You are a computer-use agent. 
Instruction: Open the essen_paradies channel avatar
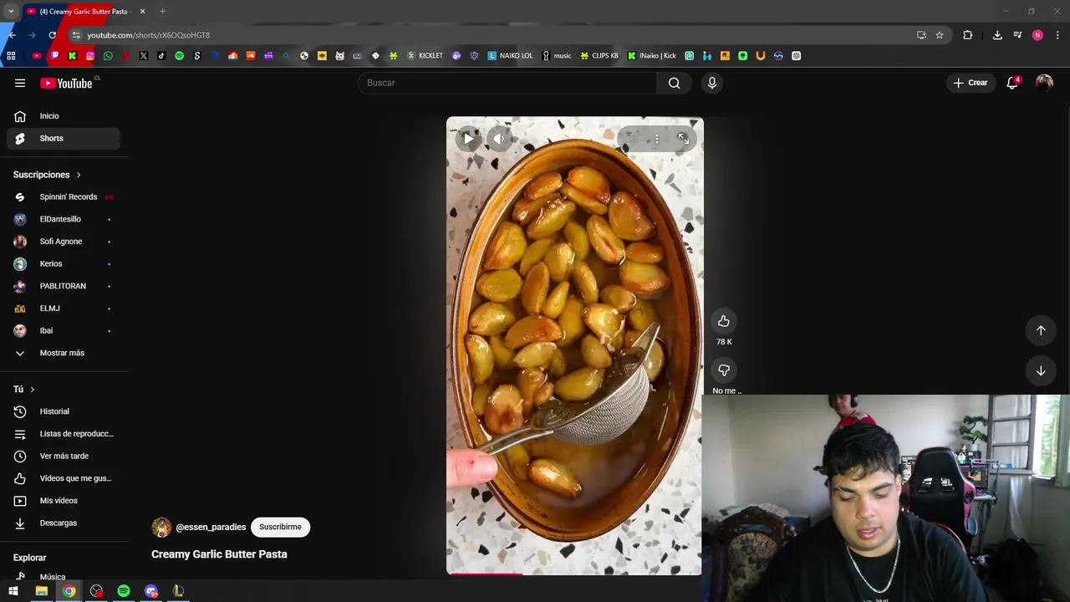161,527
